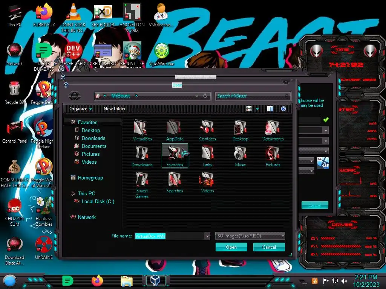Open Plants vs Zombies desktop shortcut

tap(44, 211)
